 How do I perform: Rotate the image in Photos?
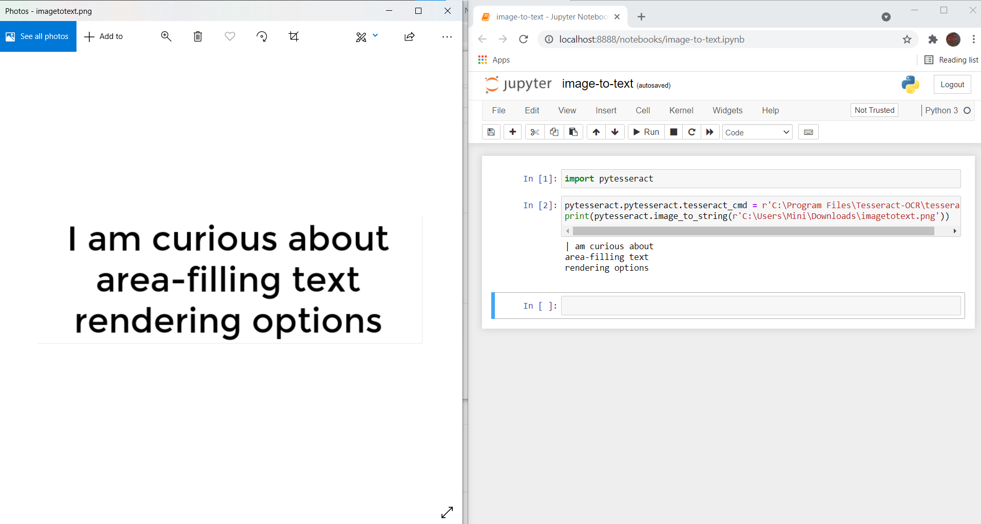262,36
